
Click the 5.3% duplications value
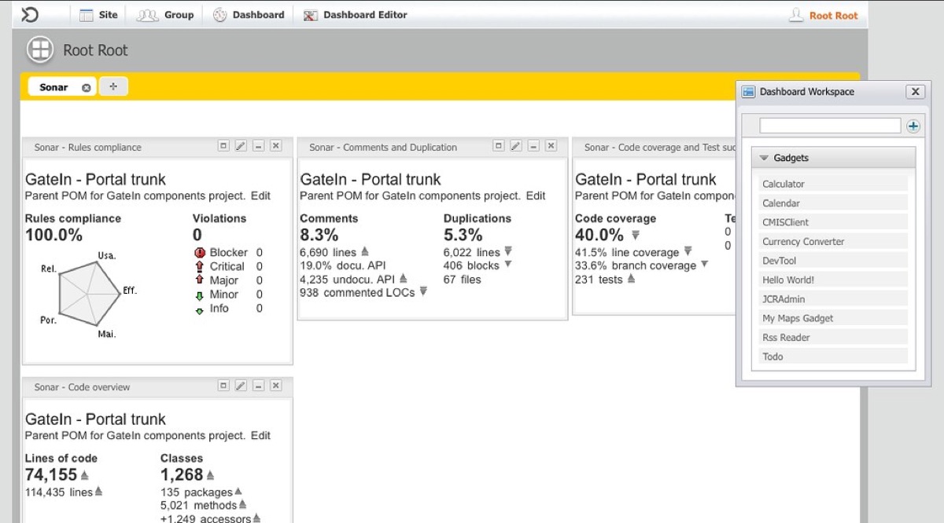coord(463,235)
